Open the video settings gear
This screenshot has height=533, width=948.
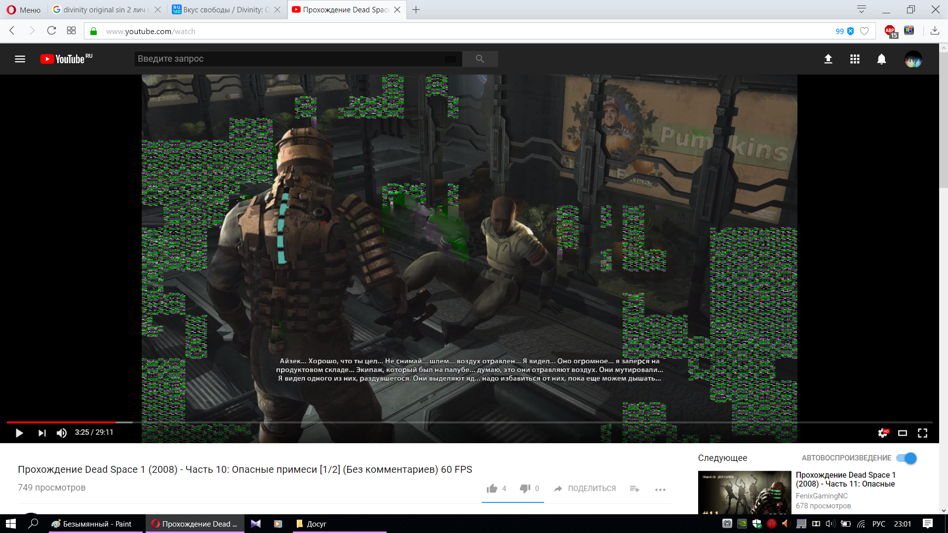click(x=883, y=433)
